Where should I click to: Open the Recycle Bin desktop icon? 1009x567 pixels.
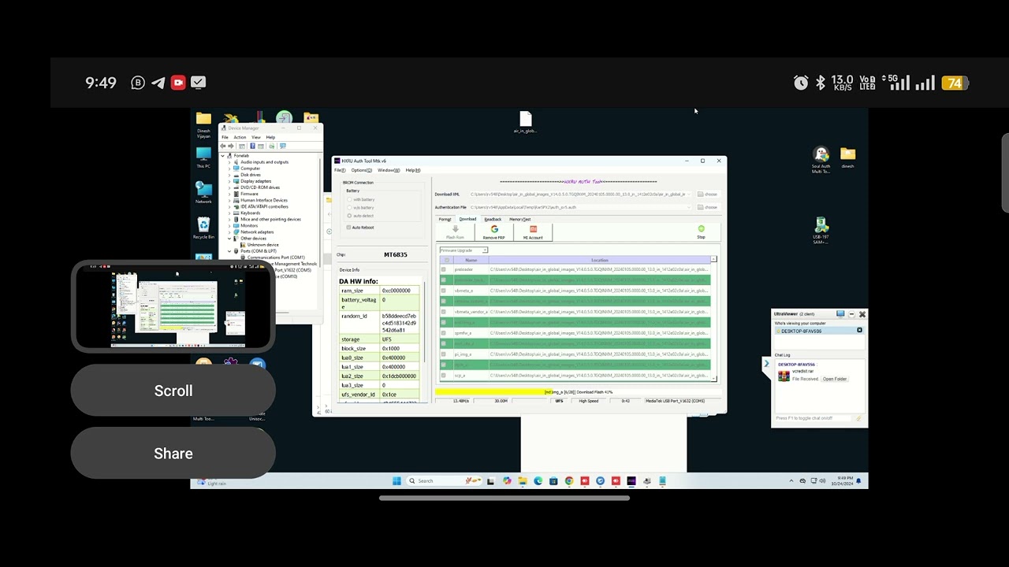(203, 228)
